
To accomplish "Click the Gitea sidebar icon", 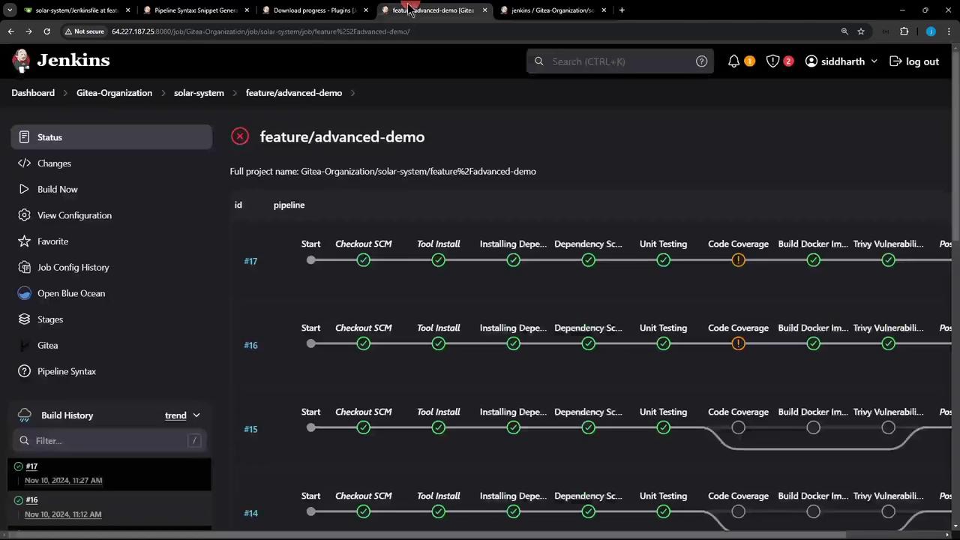I will point(24,345).
